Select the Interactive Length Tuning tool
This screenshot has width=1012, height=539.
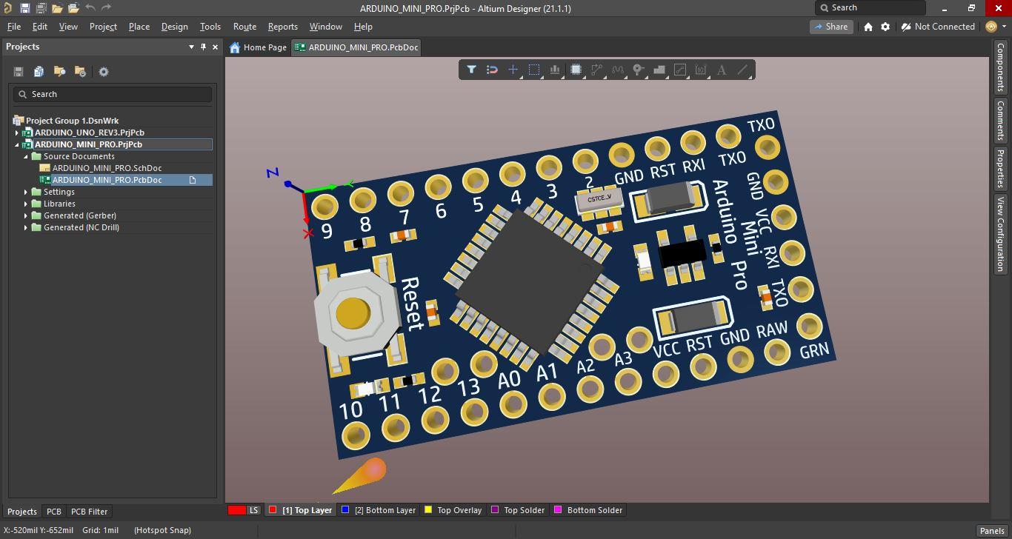click(618, 70)
